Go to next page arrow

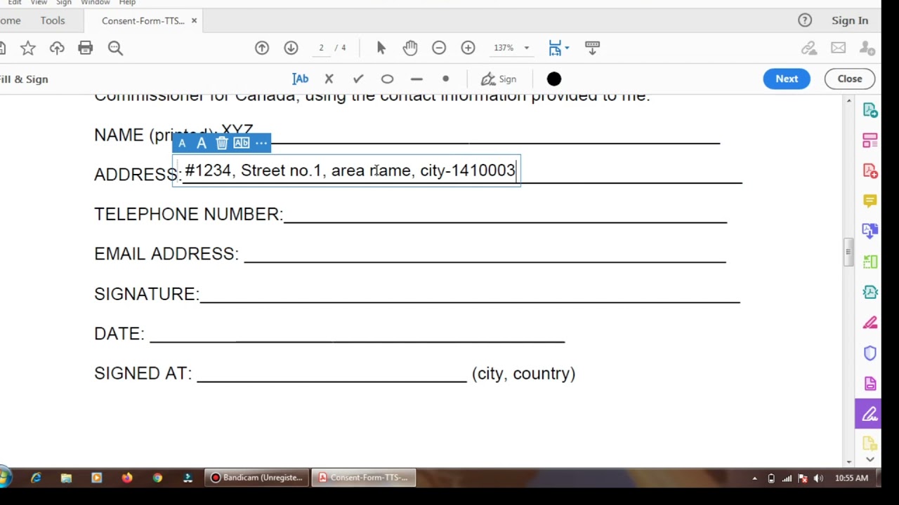[x=291, y=48]
